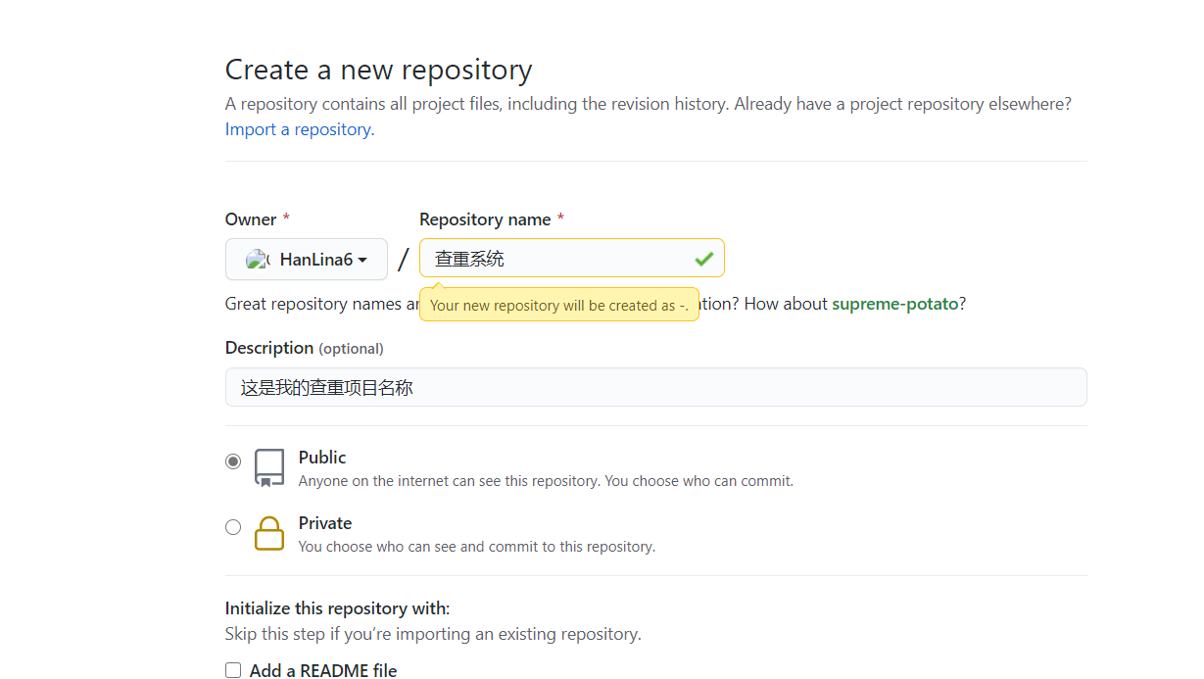Click the Repository name input field
The image size is (1204, 679).
(572, 259)
